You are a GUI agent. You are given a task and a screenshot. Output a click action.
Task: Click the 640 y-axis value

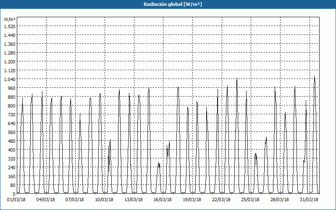click(x=12, y=123)
